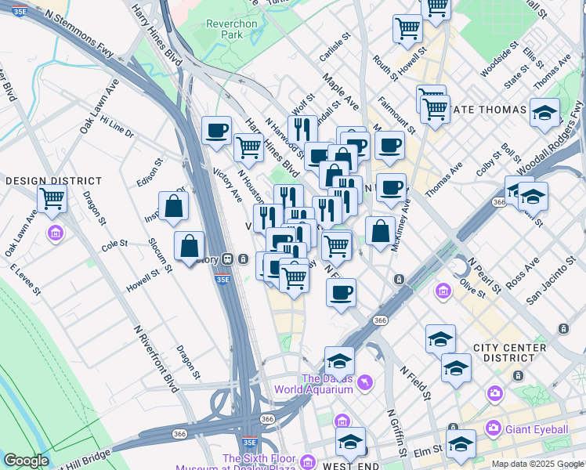Select the shopping cart marker near Routh St
The width and height of the screenshot is (586, 470).
coord(407,28)
